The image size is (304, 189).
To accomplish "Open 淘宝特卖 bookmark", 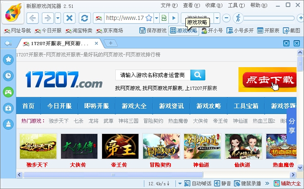I will click(79, 31).
